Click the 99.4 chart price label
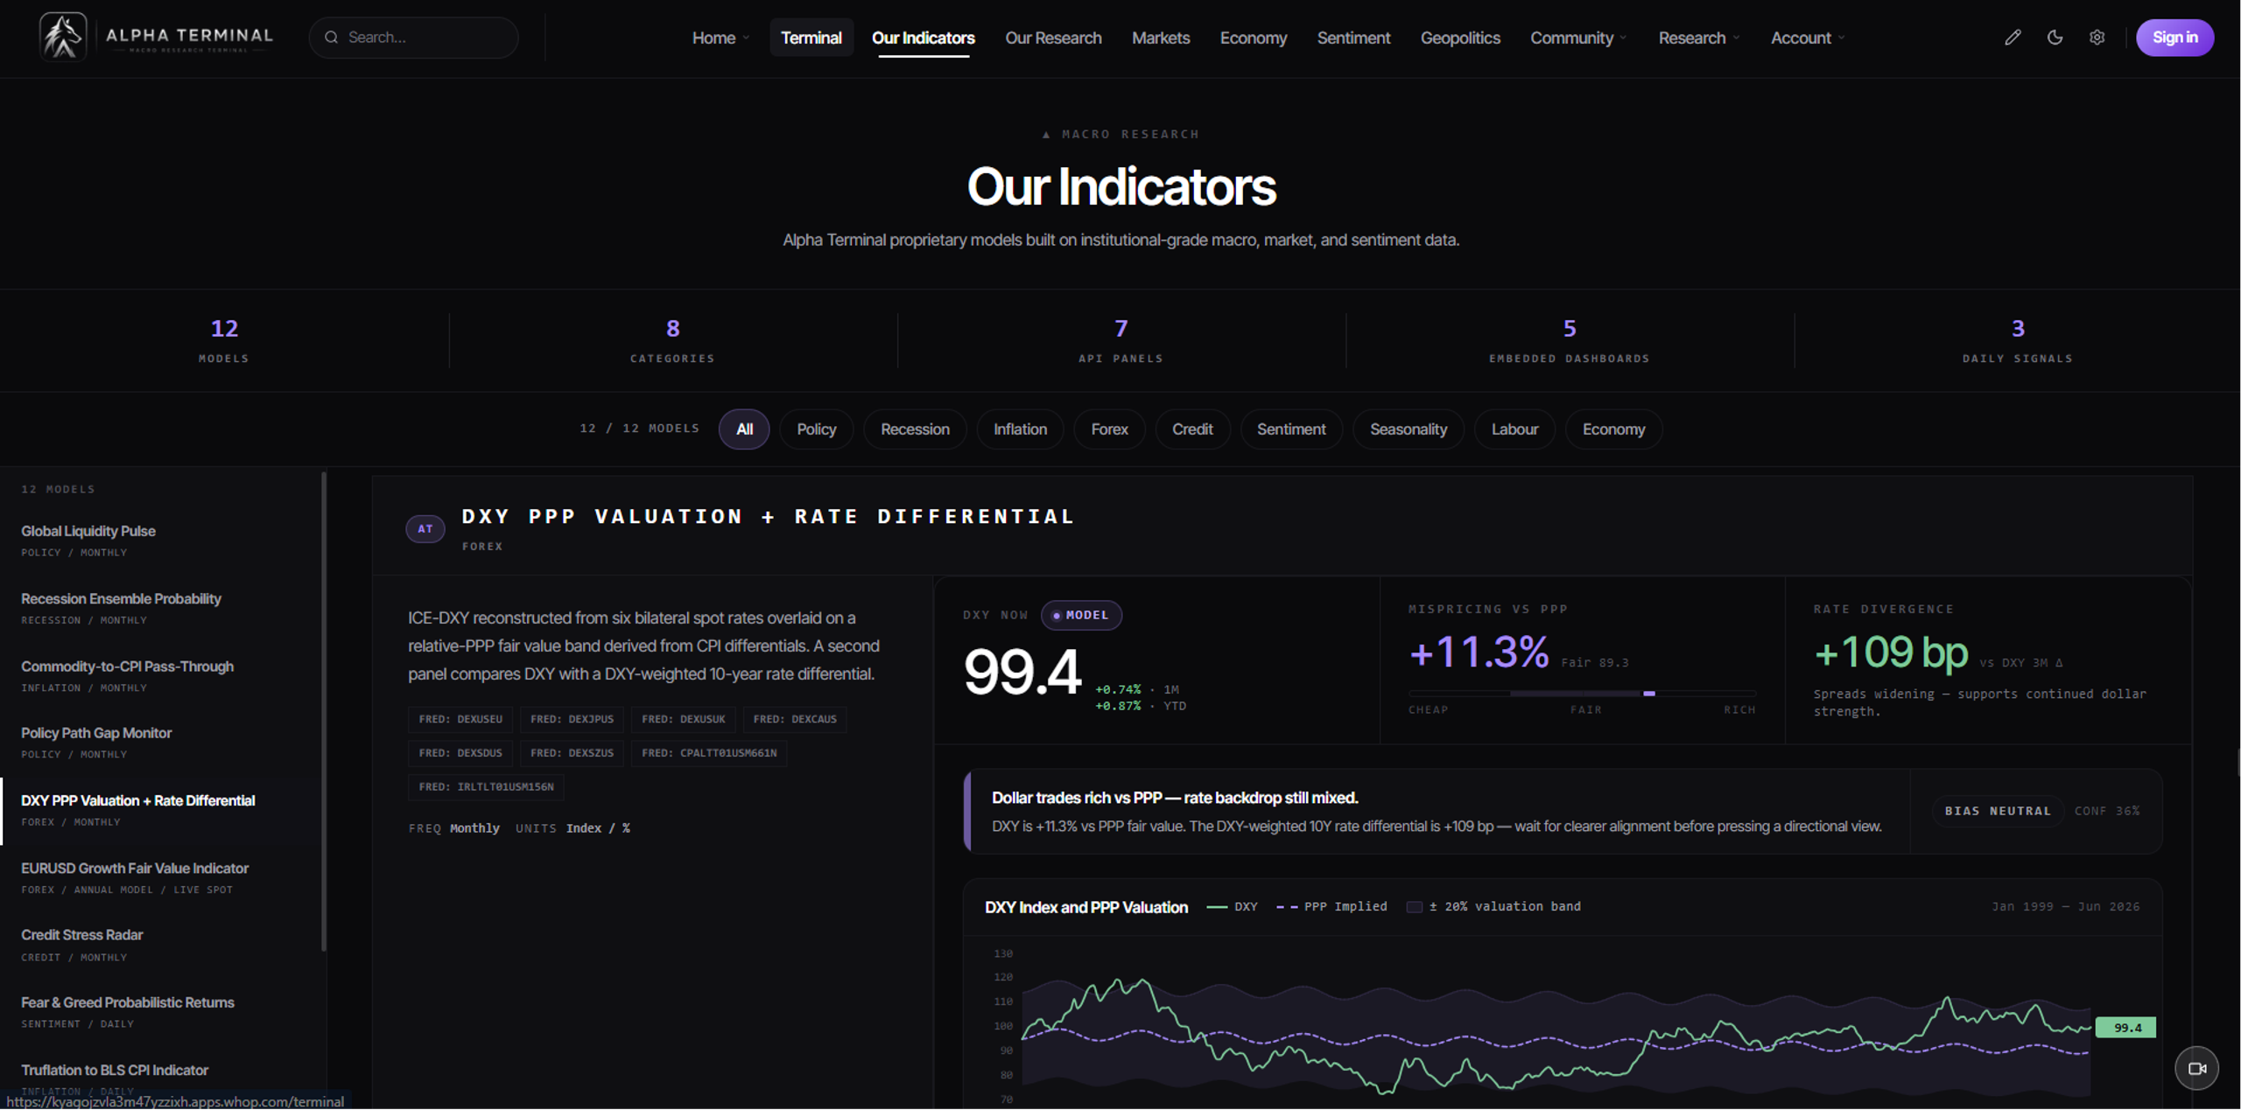The image size is (2241, 1110). (x=2126, y=1028)
